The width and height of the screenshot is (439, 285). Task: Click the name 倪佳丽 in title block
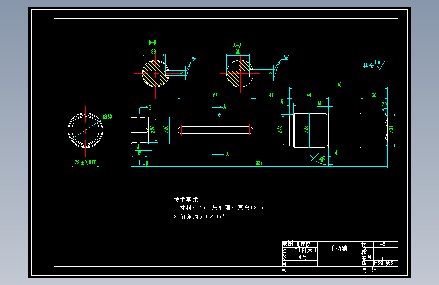tap(303, 244)
